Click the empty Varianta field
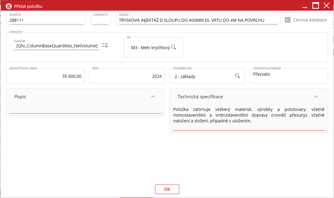 click(100, 20)
